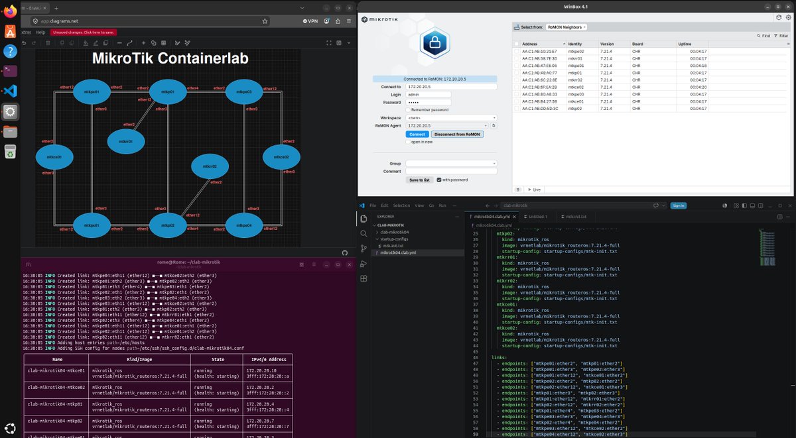Collapse the startup-configs folder in Explorer
The height and width of the screenshot is (438, 796).
tap(393, 239)
